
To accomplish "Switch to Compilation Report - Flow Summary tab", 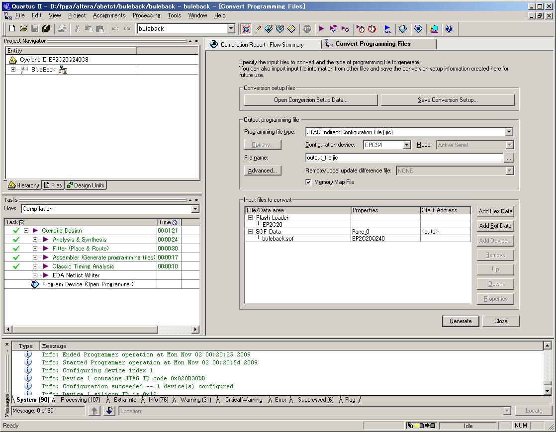I will click(x=262, y=45).
